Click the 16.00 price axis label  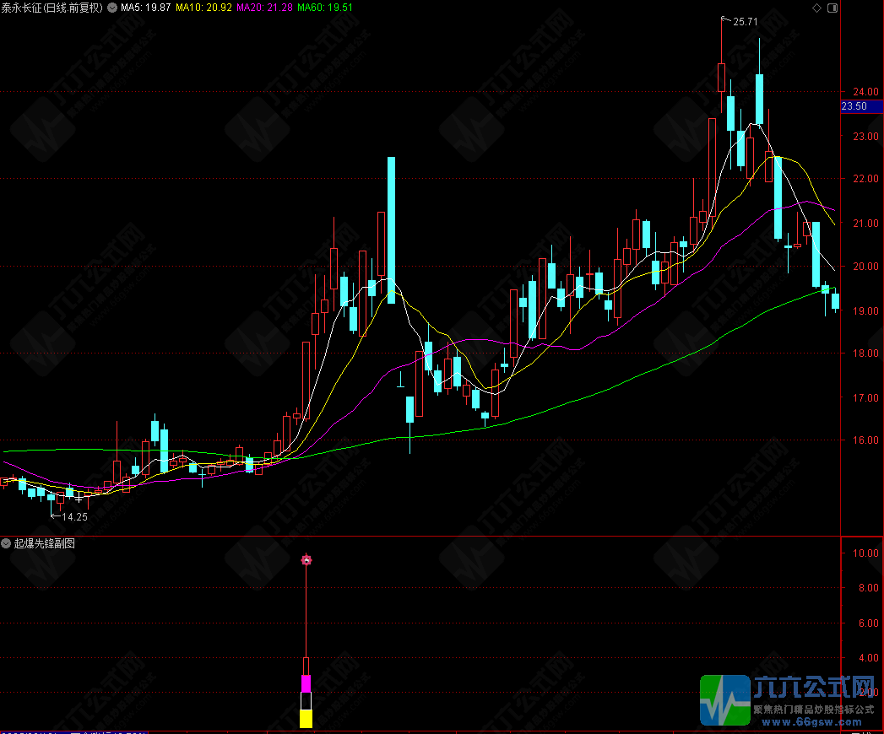point(865,440)
